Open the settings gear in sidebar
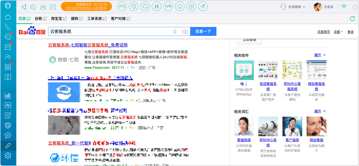359x166 pixels. tap(8, 155)
